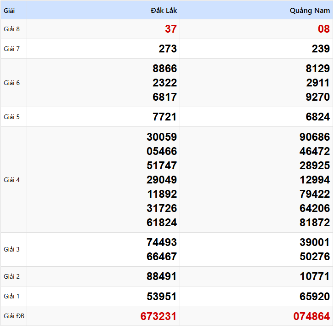Click number 7721
The image size is (334, 326).
point(164,117)
